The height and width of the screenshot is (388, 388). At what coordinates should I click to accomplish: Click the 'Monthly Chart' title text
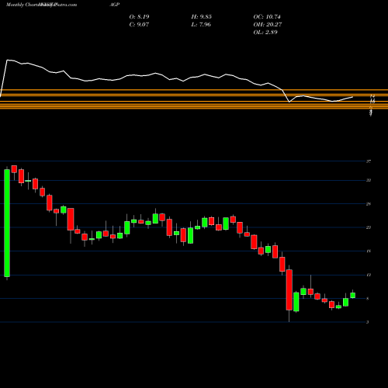point(22,5)
